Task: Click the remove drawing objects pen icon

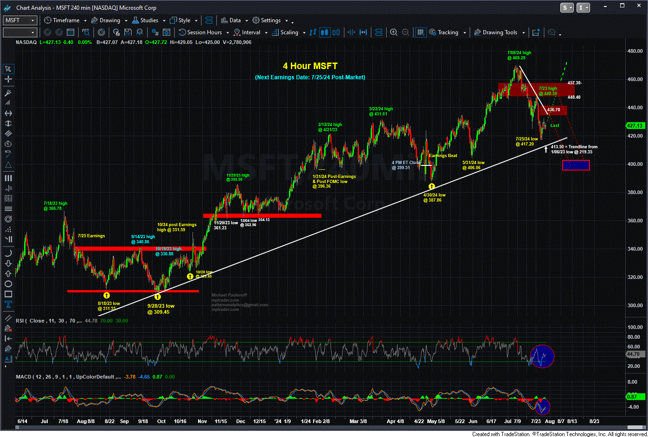Action: pyautogui.click(x=9, y=329)
